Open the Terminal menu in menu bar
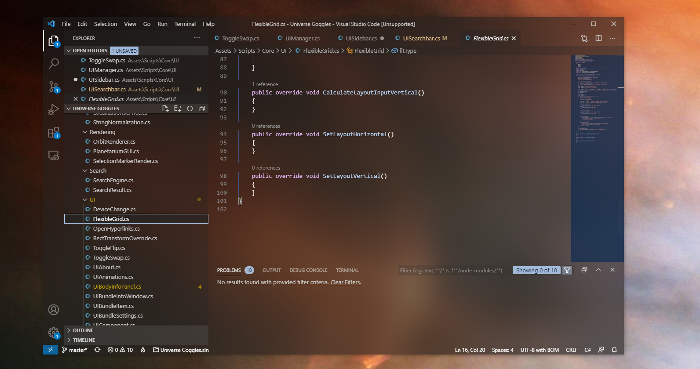700x369 pixels. tap(185, 24)
